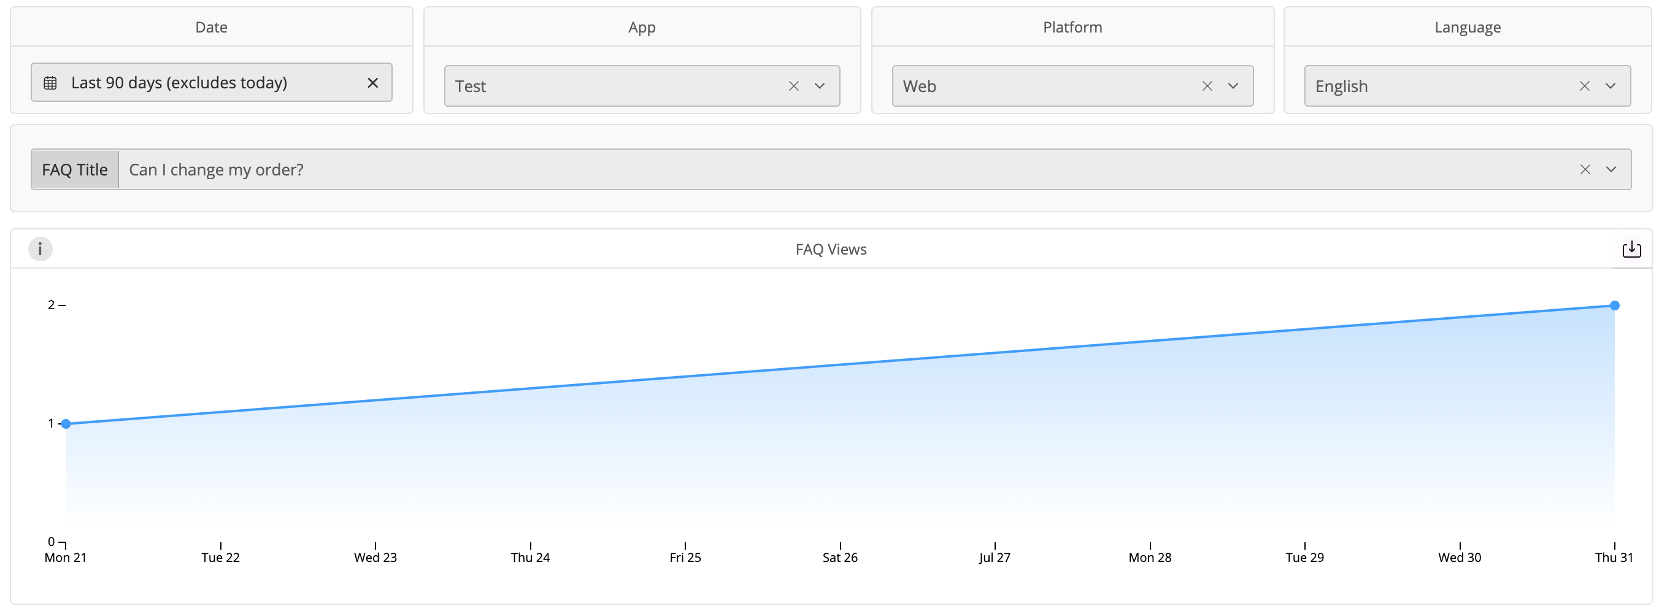Click the Mon 21 axis label
Screen dimensions: 1659x611
(x=65, y=558)
